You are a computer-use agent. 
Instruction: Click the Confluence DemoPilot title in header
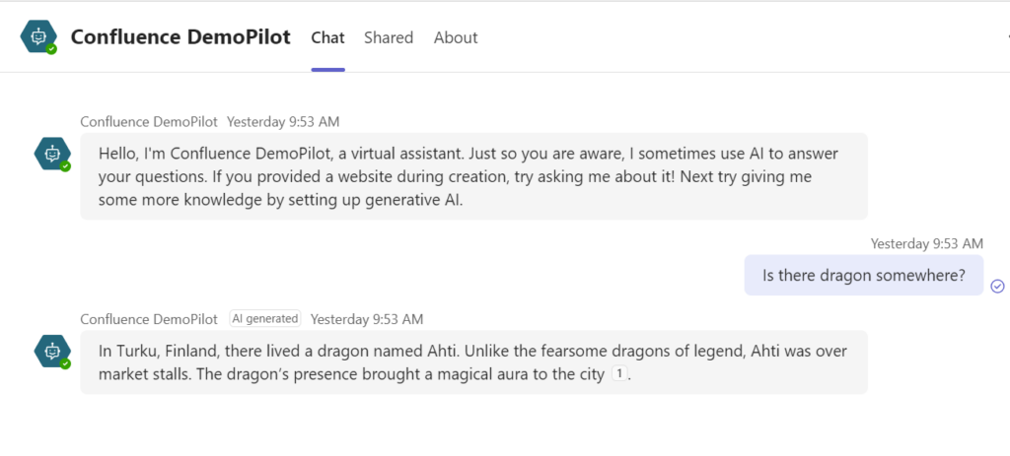coord(180,37)
